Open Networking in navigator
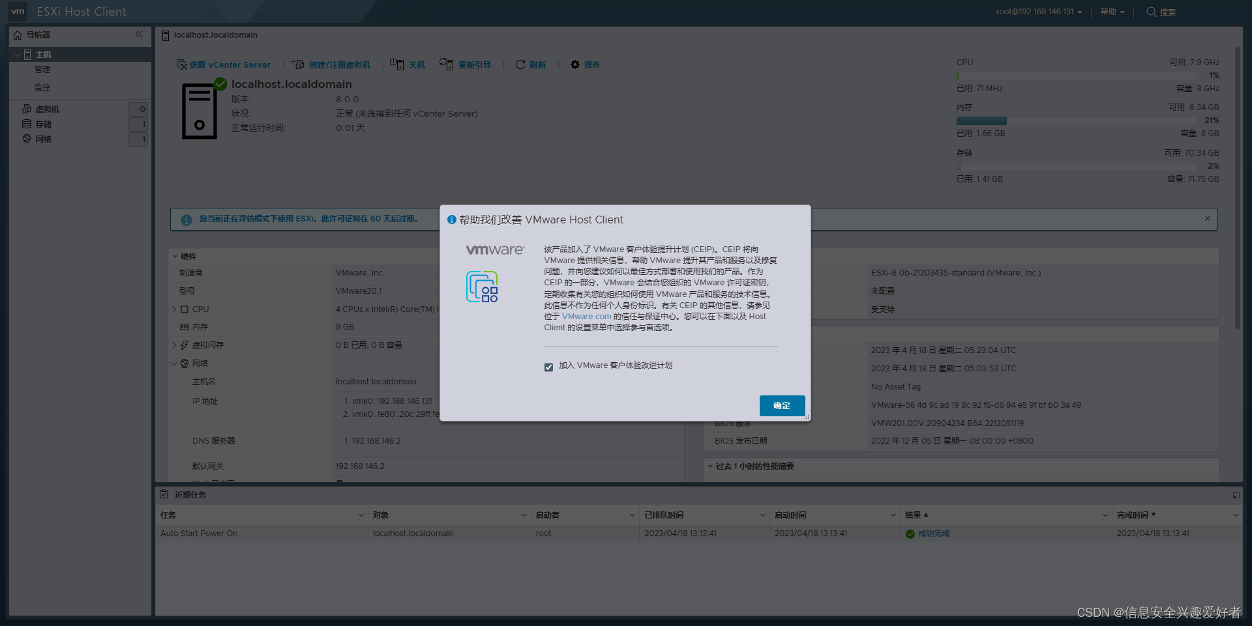 coord(43,139)
